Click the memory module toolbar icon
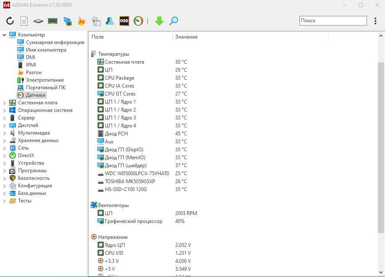Viewport: 385px width, 277px height. pyautogui.click(x=52, y=21)
